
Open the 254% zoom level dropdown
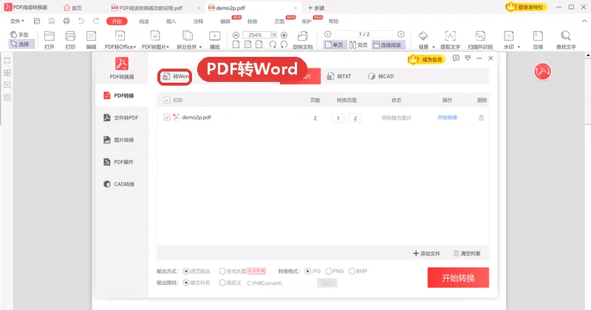(x=274, y=35)
